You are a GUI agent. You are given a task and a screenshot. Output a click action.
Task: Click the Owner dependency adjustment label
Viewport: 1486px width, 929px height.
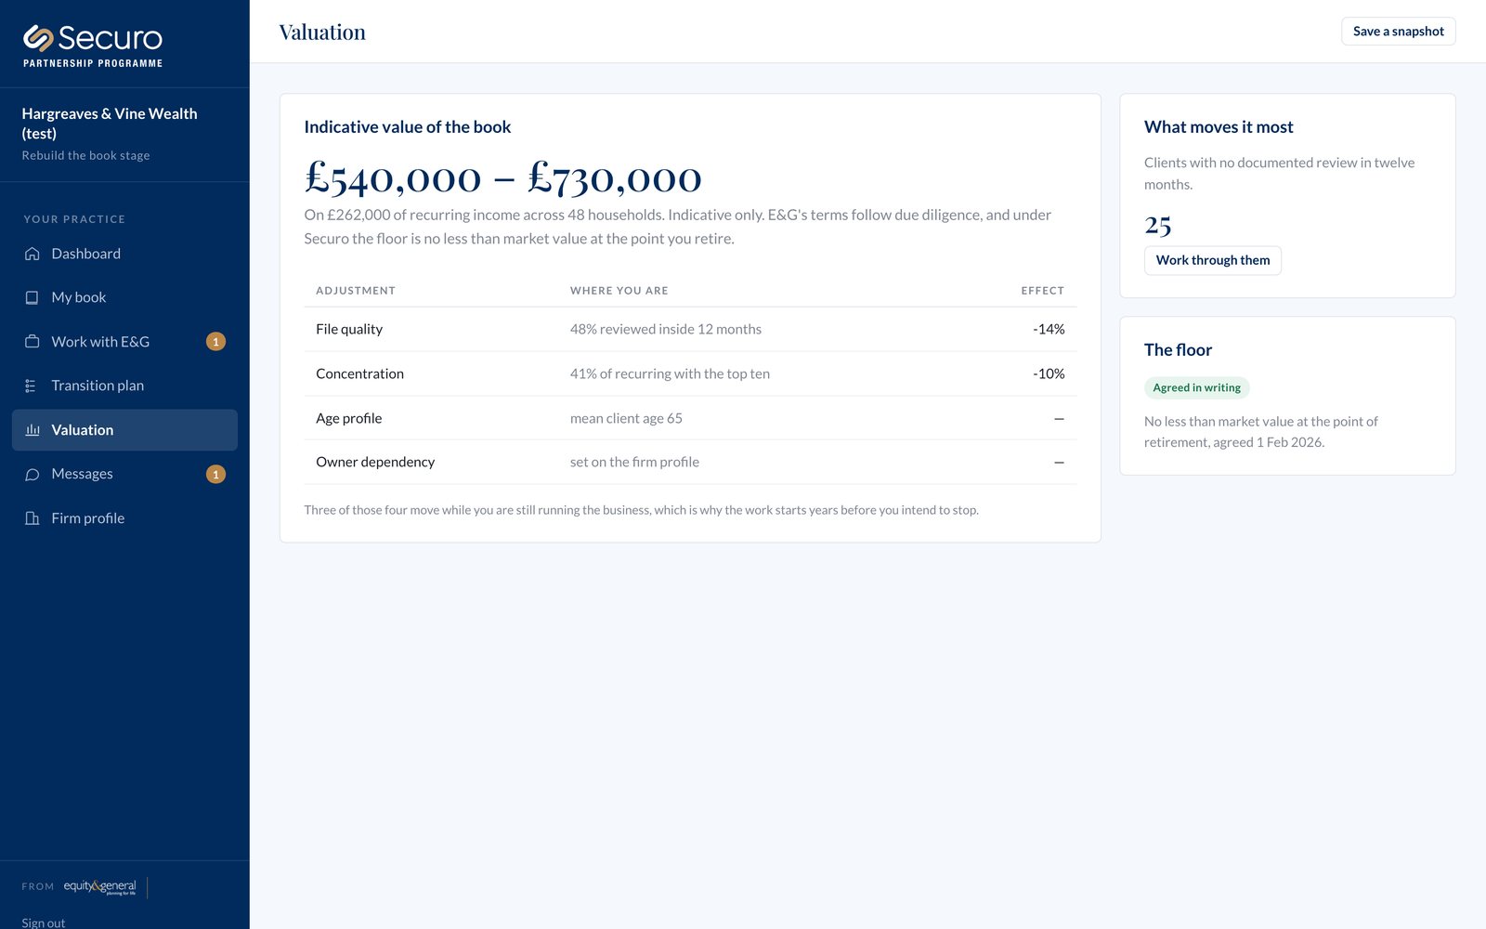(x=375, y=462)
